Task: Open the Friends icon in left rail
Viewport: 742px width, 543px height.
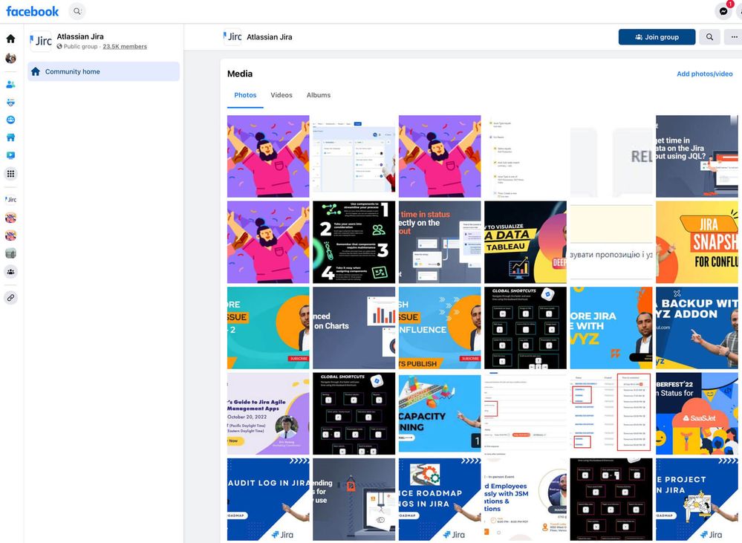Action: click(10, 85)
